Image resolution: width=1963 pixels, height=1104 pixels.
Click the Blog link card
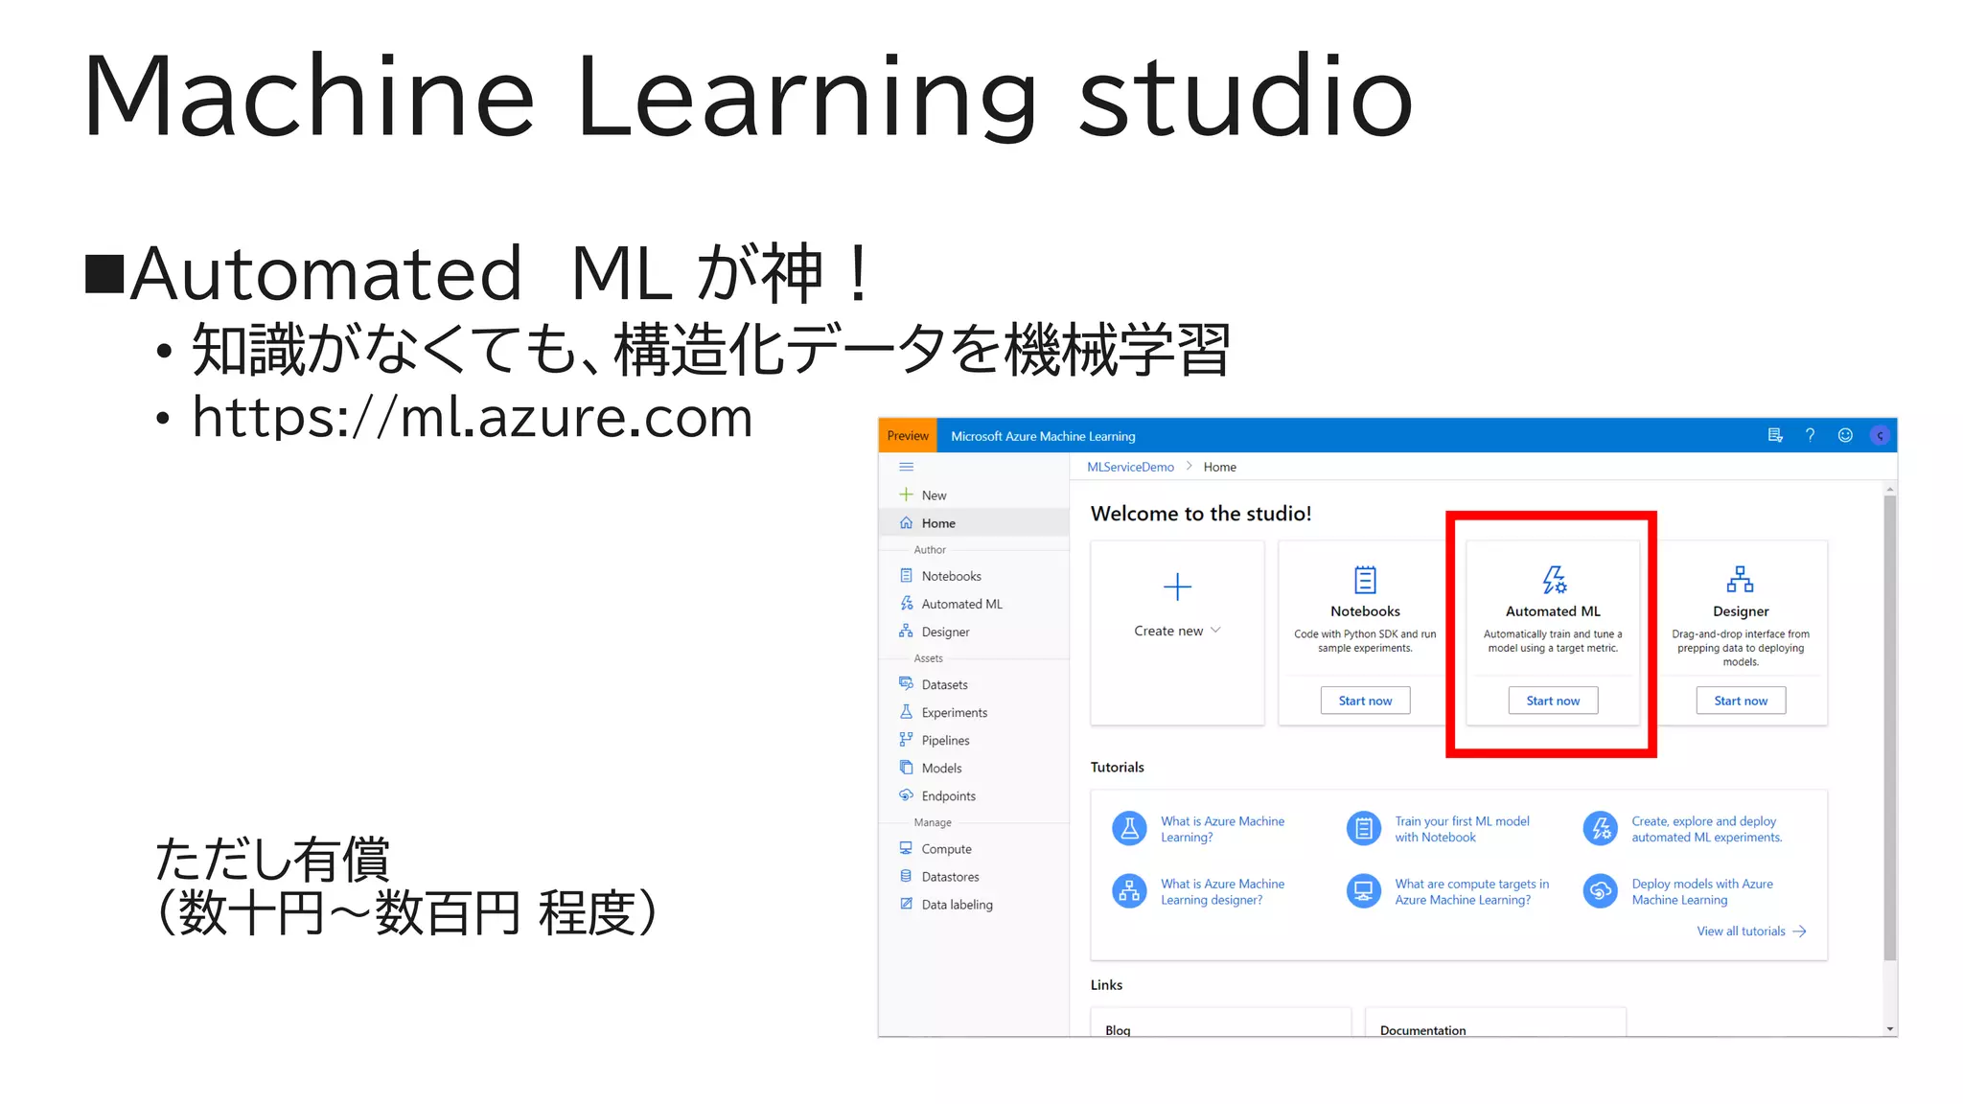(x=1220, y=1022)
